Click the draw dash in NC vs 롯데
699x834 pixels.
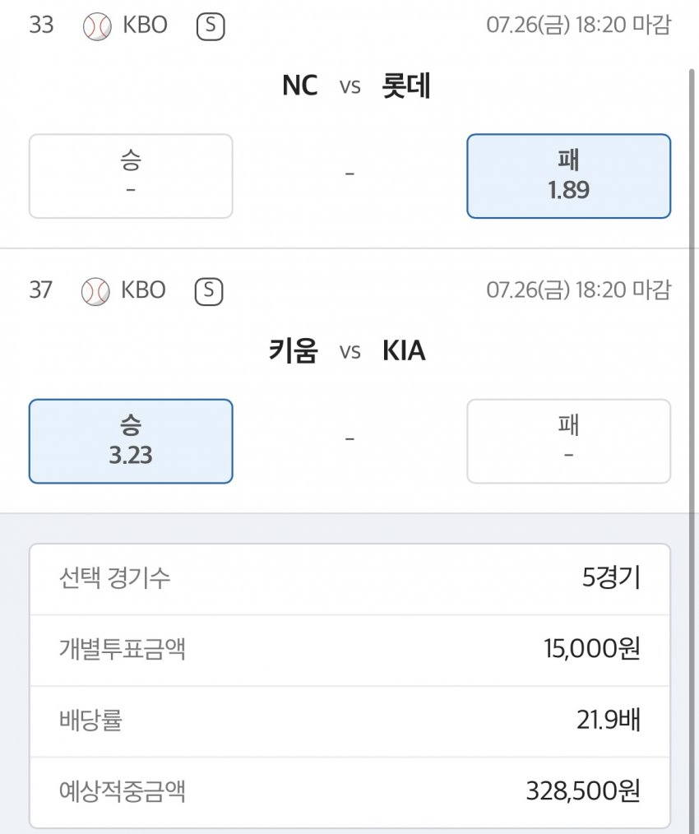coord(349,174)
